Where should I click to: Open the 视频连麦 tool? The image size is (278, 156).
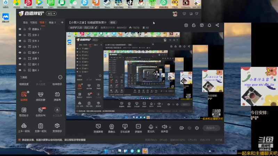coord(24,84)
